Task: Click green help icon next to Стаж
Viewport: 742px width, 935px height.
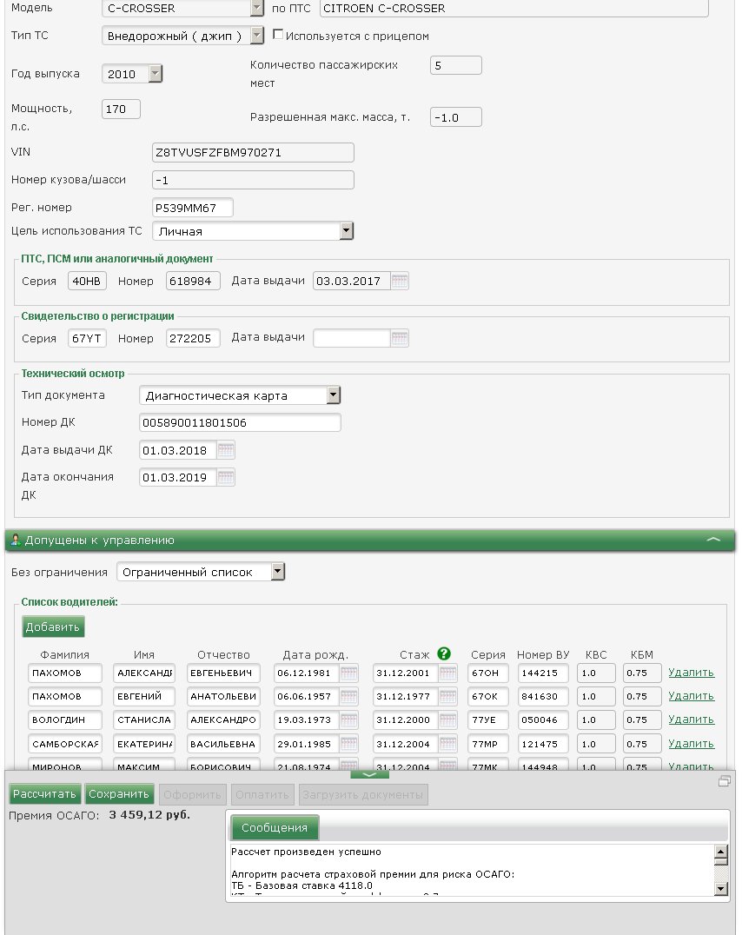Action: 444,654
